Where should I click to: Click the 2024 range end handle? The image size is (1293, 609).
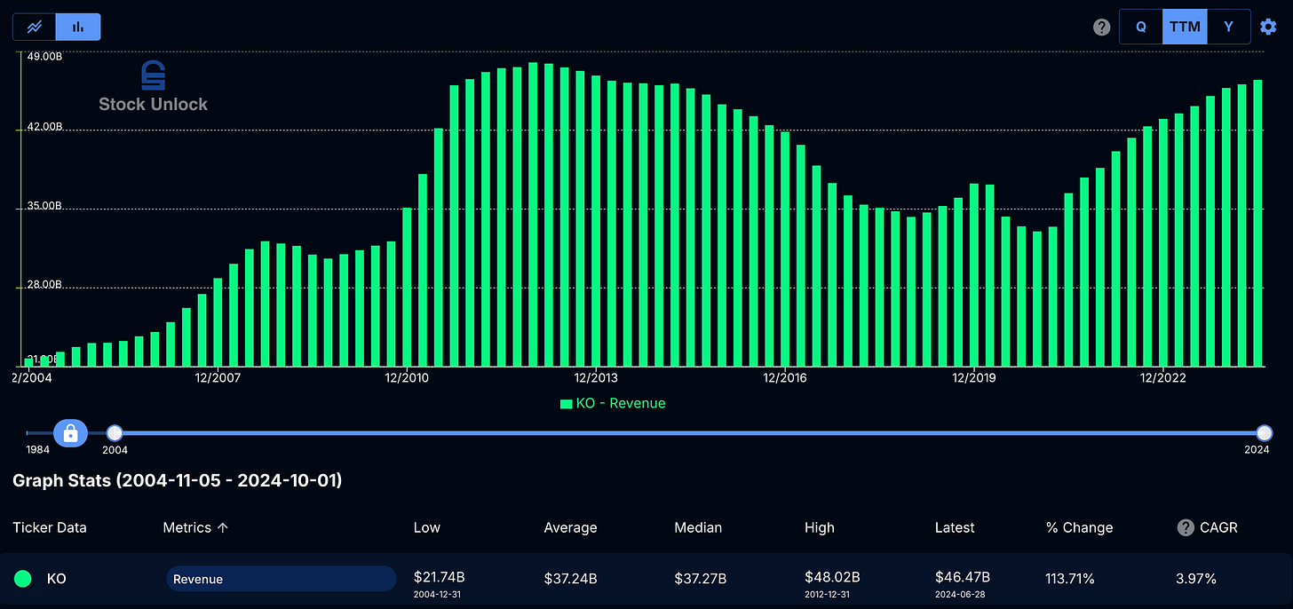coord(1265,433)
